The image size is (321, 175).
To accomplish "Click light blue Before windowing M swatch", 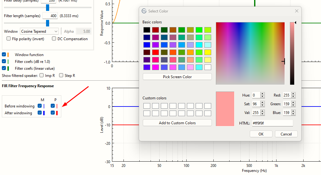I will [x=44, y=106].
